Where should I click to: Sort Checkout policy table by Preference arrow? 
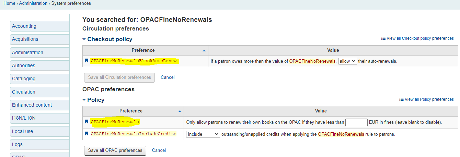click(x=204, y=51)
